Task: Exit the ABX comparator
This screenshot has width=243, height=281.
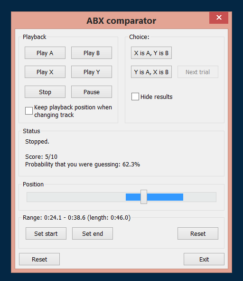Action: click(x=204, y=259)
